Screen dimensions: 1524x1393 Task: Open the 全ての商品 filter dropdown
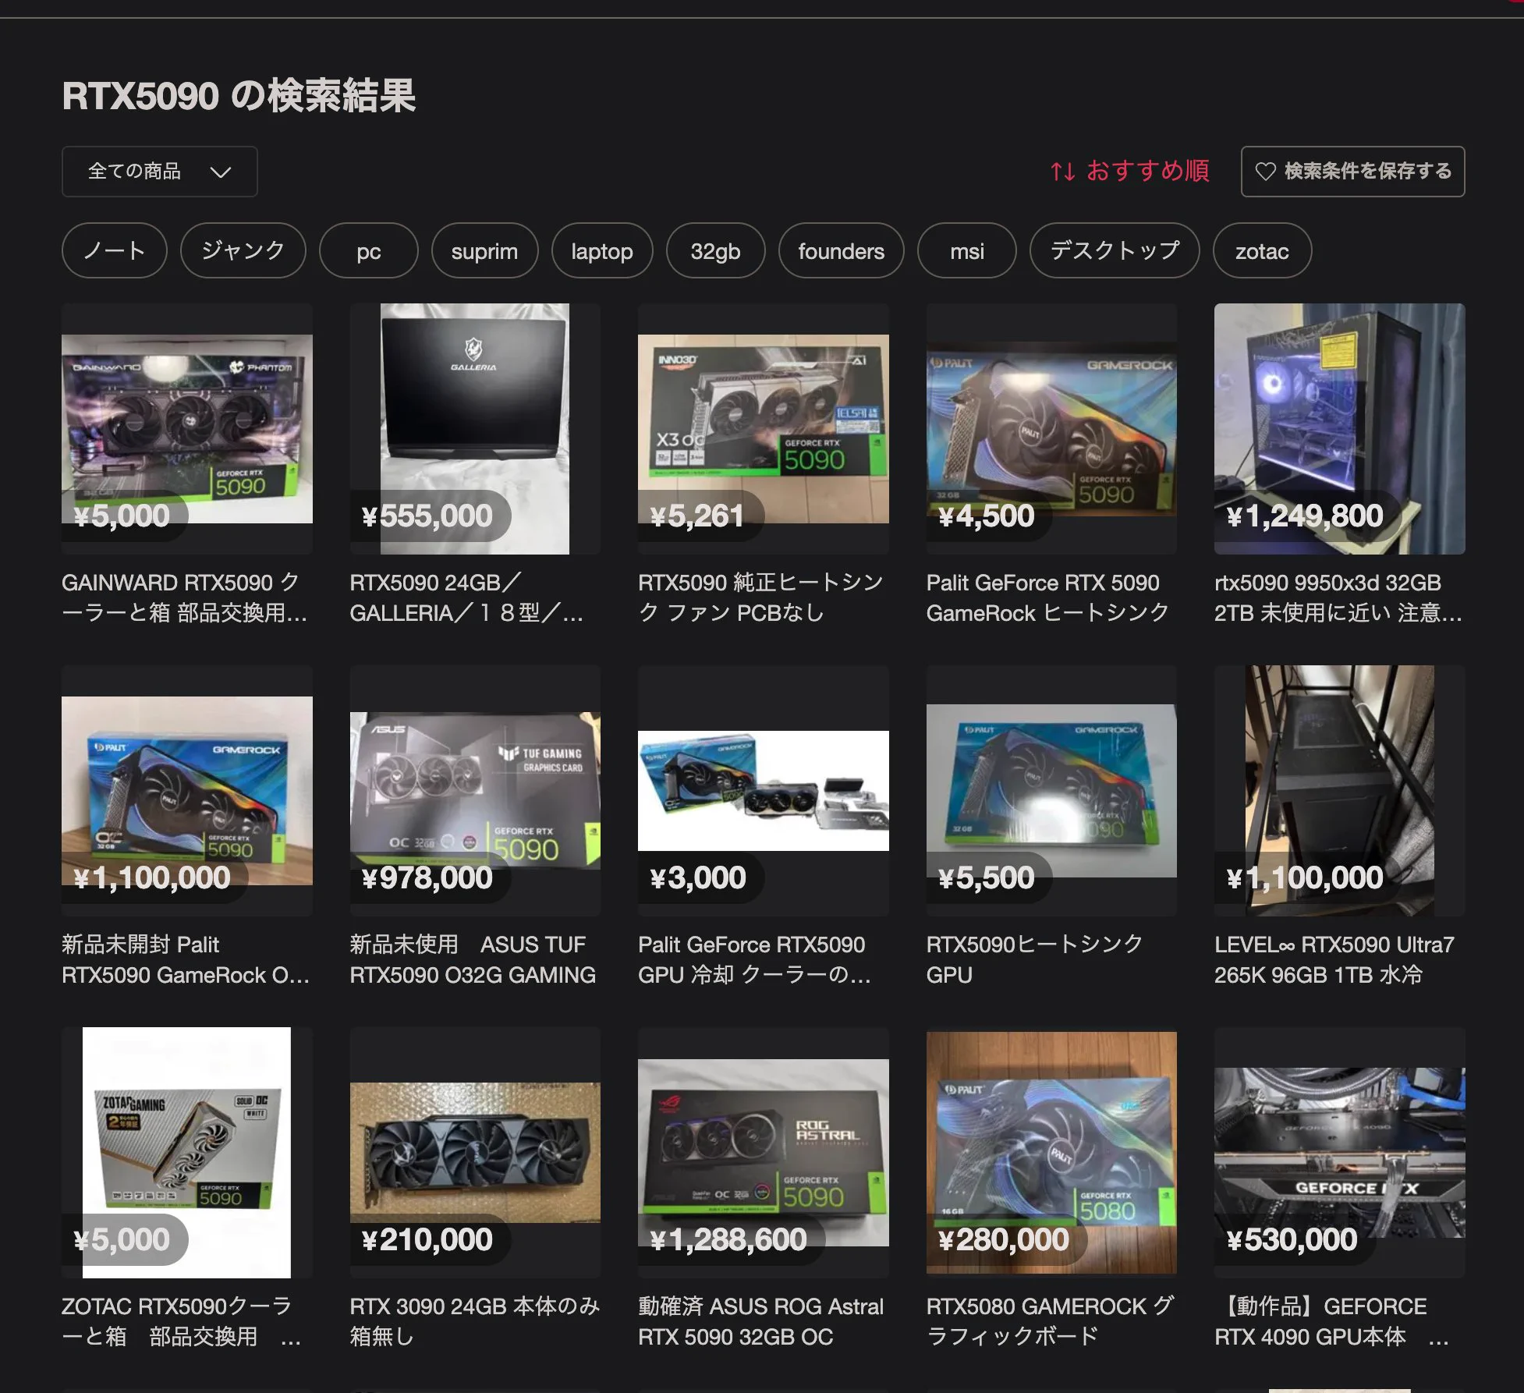coord(159,172)
